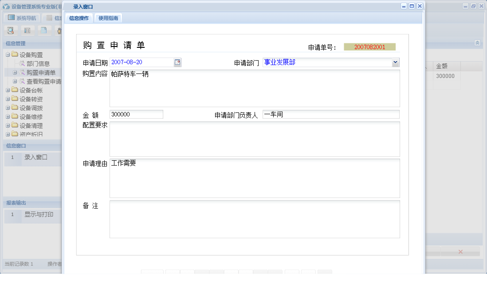Viewport: 487px width, 290px height.
Task: Click the 300000 cell in background table
Action: pos(445,76)
